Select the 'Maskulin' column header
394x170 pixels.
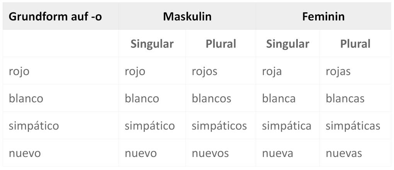(187, 17)
